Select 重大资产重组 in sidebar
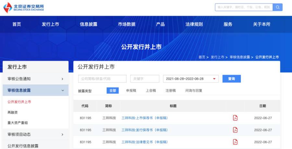The height and width of the screenshot is (149, 292). tap(18, 123)
